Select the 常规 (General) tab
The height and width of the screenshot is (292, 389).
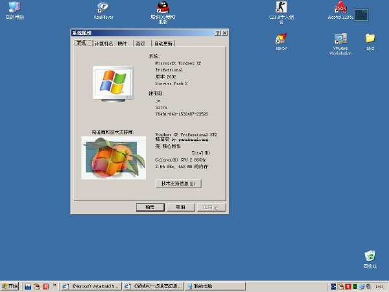click(x=84, y=43)
